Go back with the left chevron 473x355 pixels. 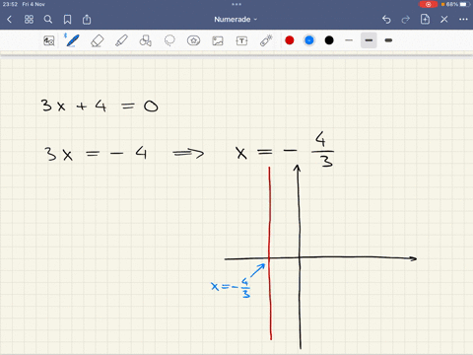pos(9,20)
